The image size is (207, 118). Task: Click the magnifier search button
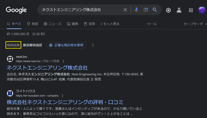(x=155, y=10)
